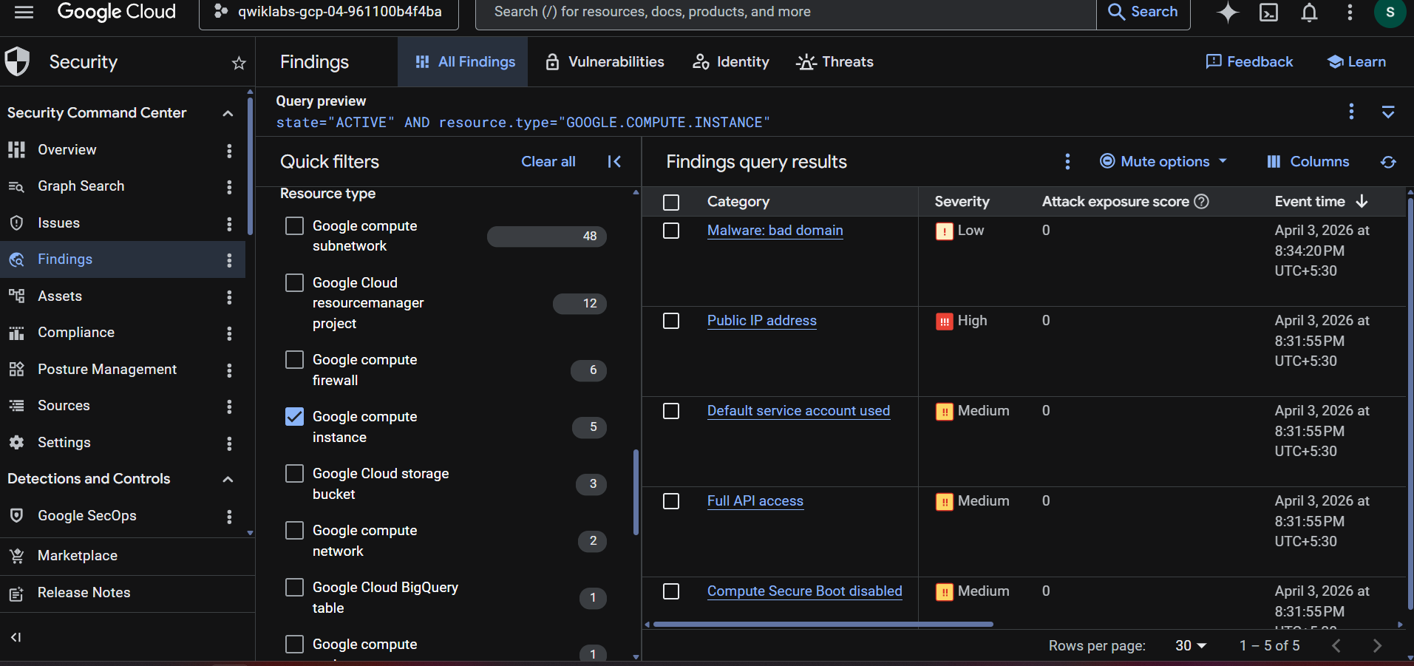Open the Mute options dropdown
This screenshot has height=666, width=1414.
coord(1163,162)
